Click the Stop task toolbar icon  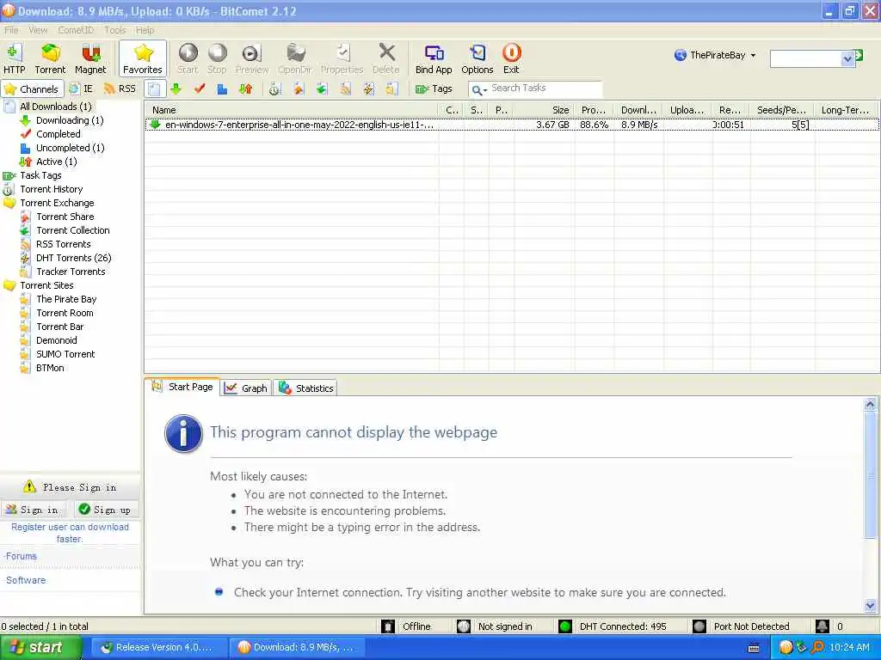[x=217, y=59]
